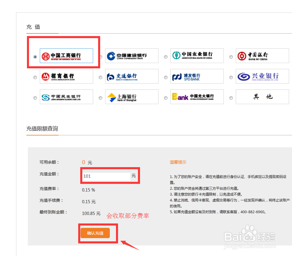Pick the SPD Bank 浦发银行 logo
The width and height of the screenshot is (292, 256).
(x=197, y=76)
